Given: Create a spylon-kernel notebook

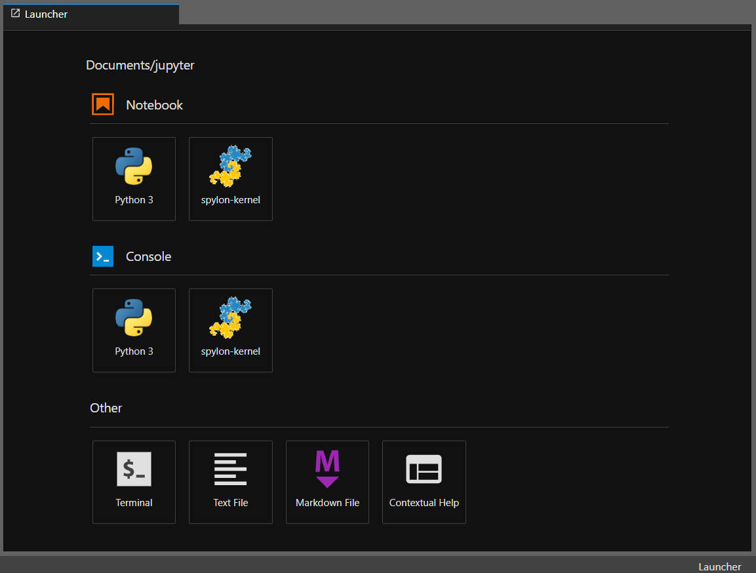Looking at the screenshot, I should coord(230,178).
